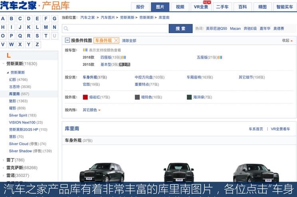Expand the 雷克萨斯 brand arrow
Viewport: 297px width, 197px height.
click(x=3, y=167)
